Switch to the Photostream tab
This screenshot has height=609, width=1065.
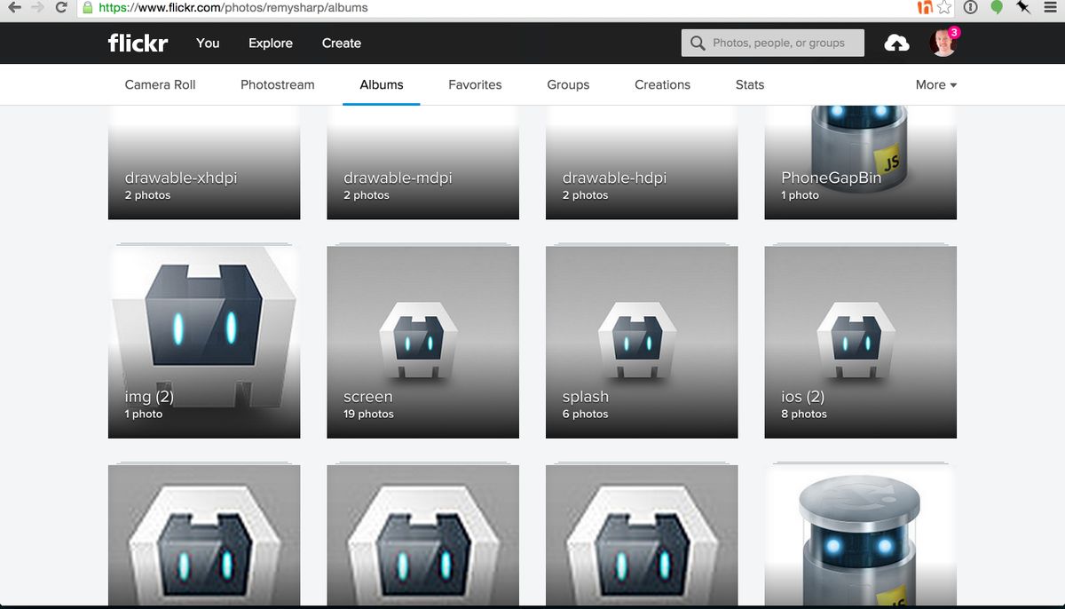point(278,84)
